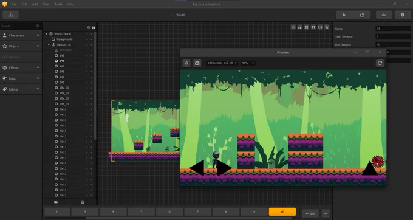The height and width of the screenshot is (220, 413).
Task: Switch to scene tab 7
Action: coord(197,212)
